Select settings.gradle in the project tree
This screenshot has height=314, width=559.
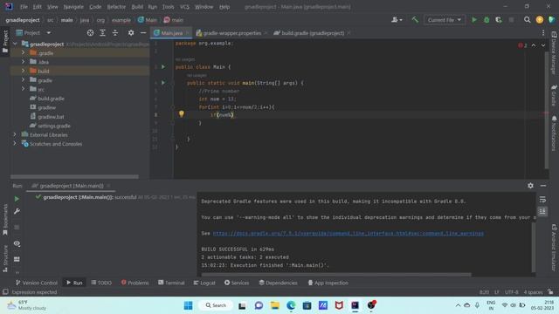pyautogui.click(x=53, y=126)
